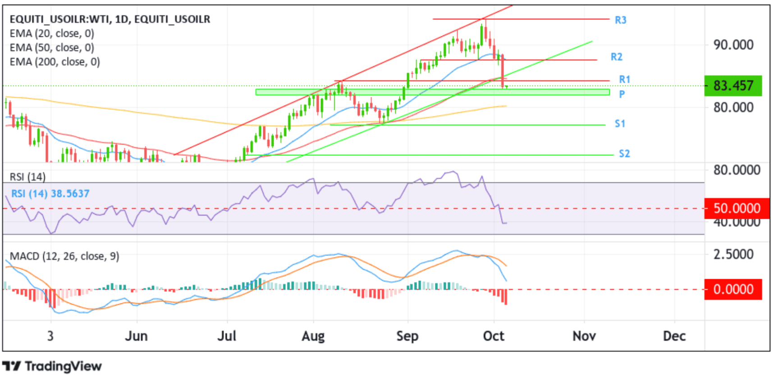Click the RSI 50.0000 red level label
The image size is (773, 384).
coord(737,208)
